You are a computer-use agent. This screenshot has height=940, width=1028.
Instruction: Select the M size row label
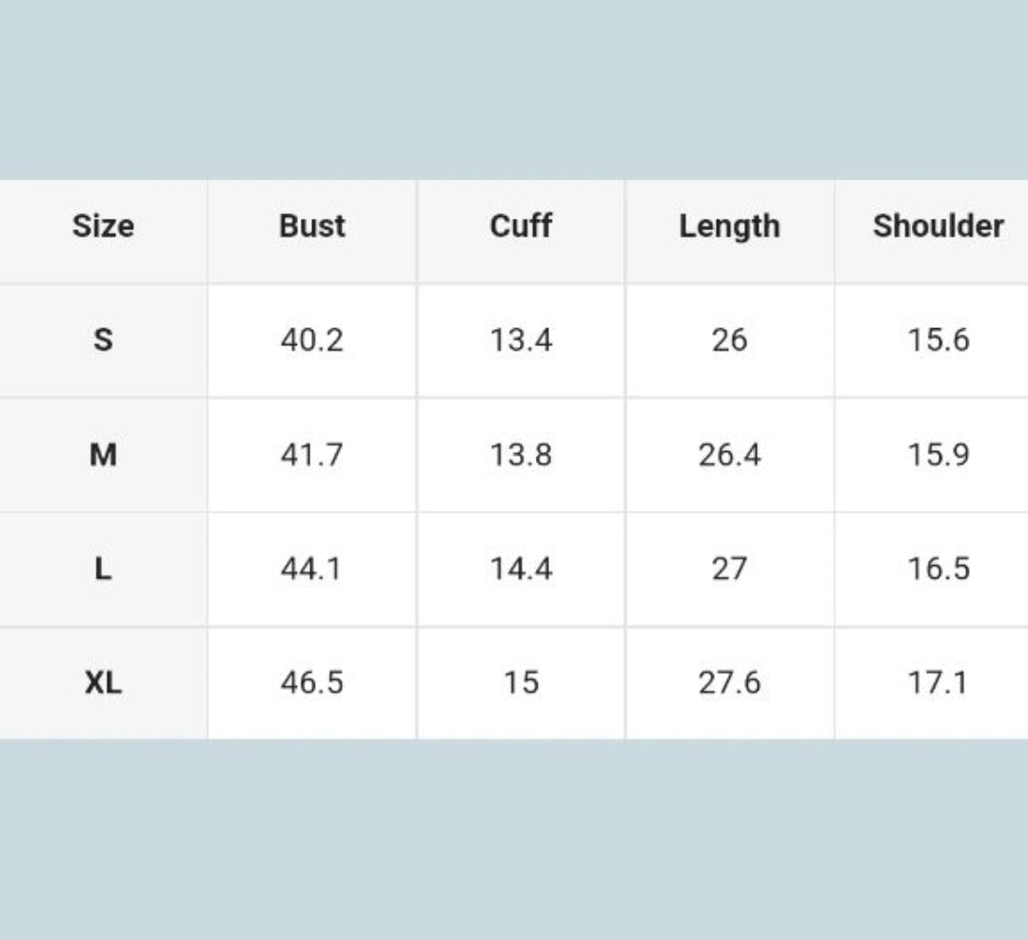[x=103, y=455]
